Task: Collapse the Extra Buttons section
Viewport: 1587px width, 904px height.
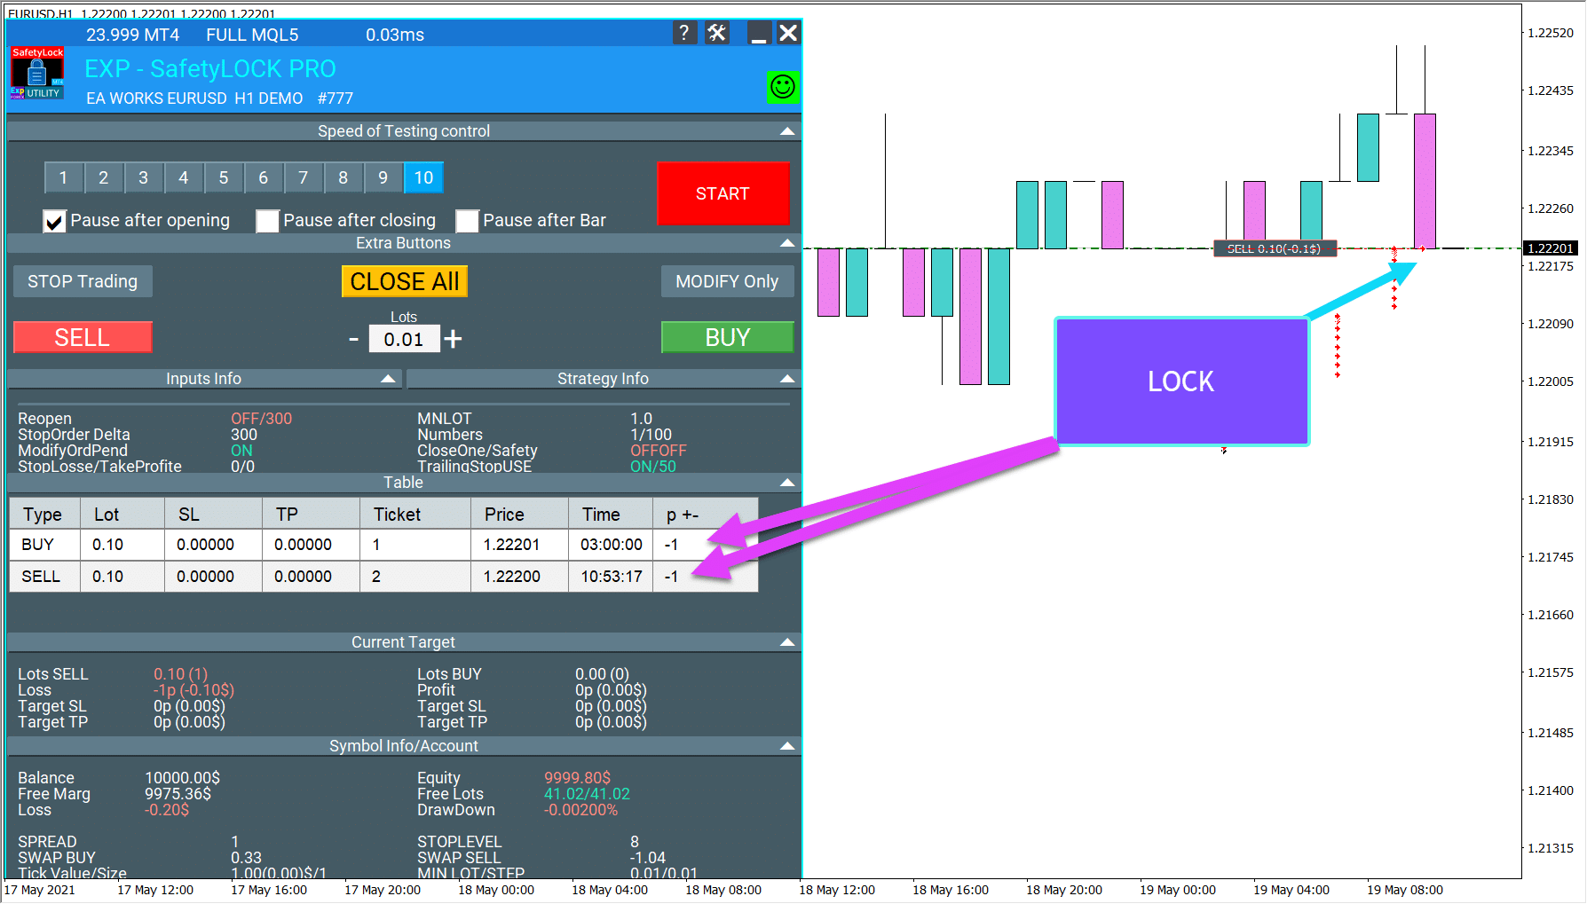Action: [x=786, y=243]
